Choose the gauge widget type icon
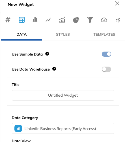The image size is (125, 142). coord(104,20)
